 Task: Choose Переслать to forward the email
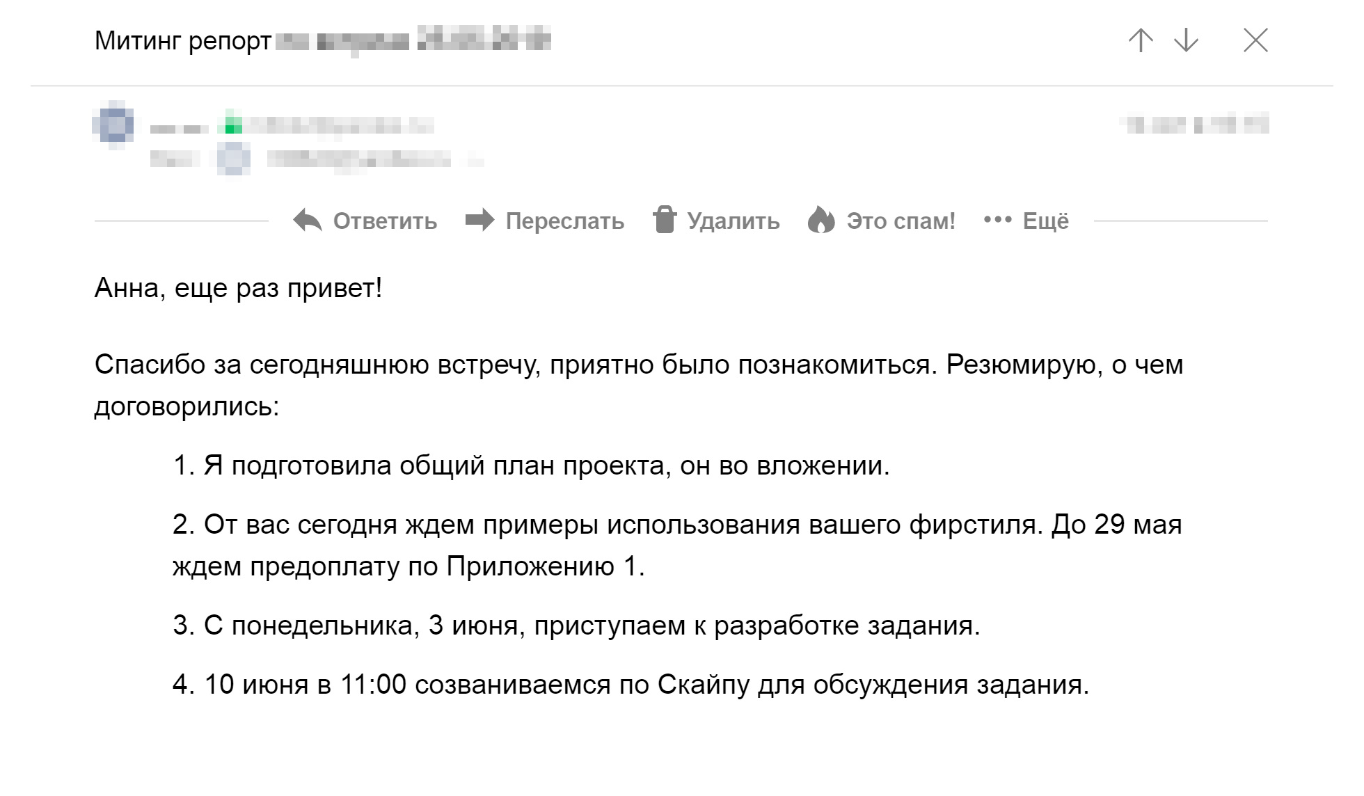(564, 221)
